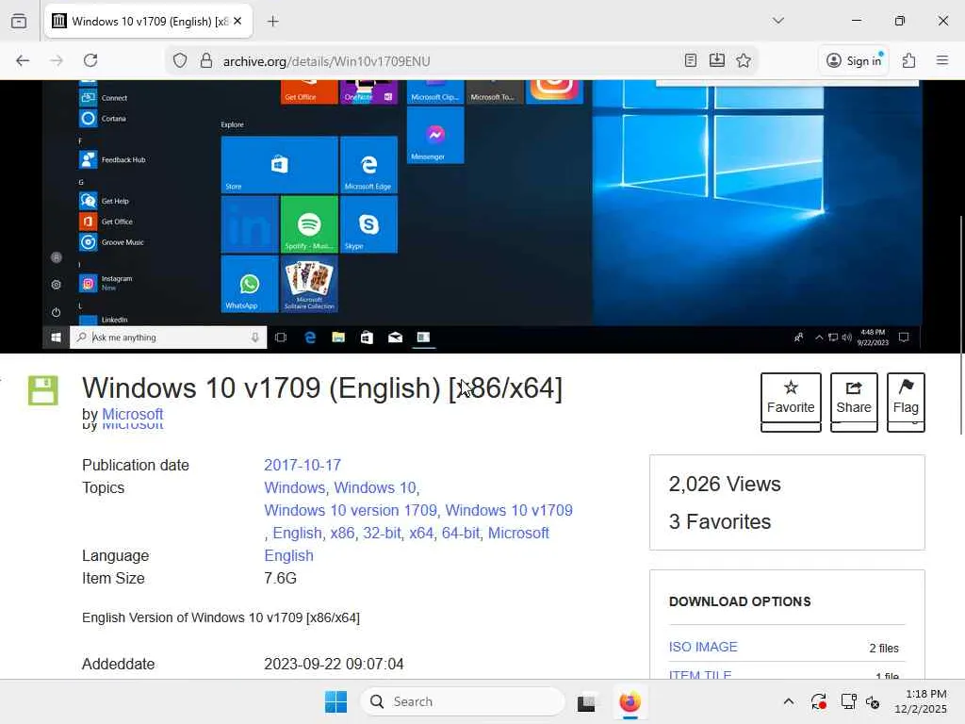
Task: Open the x86 topic link
Action: 342,534
